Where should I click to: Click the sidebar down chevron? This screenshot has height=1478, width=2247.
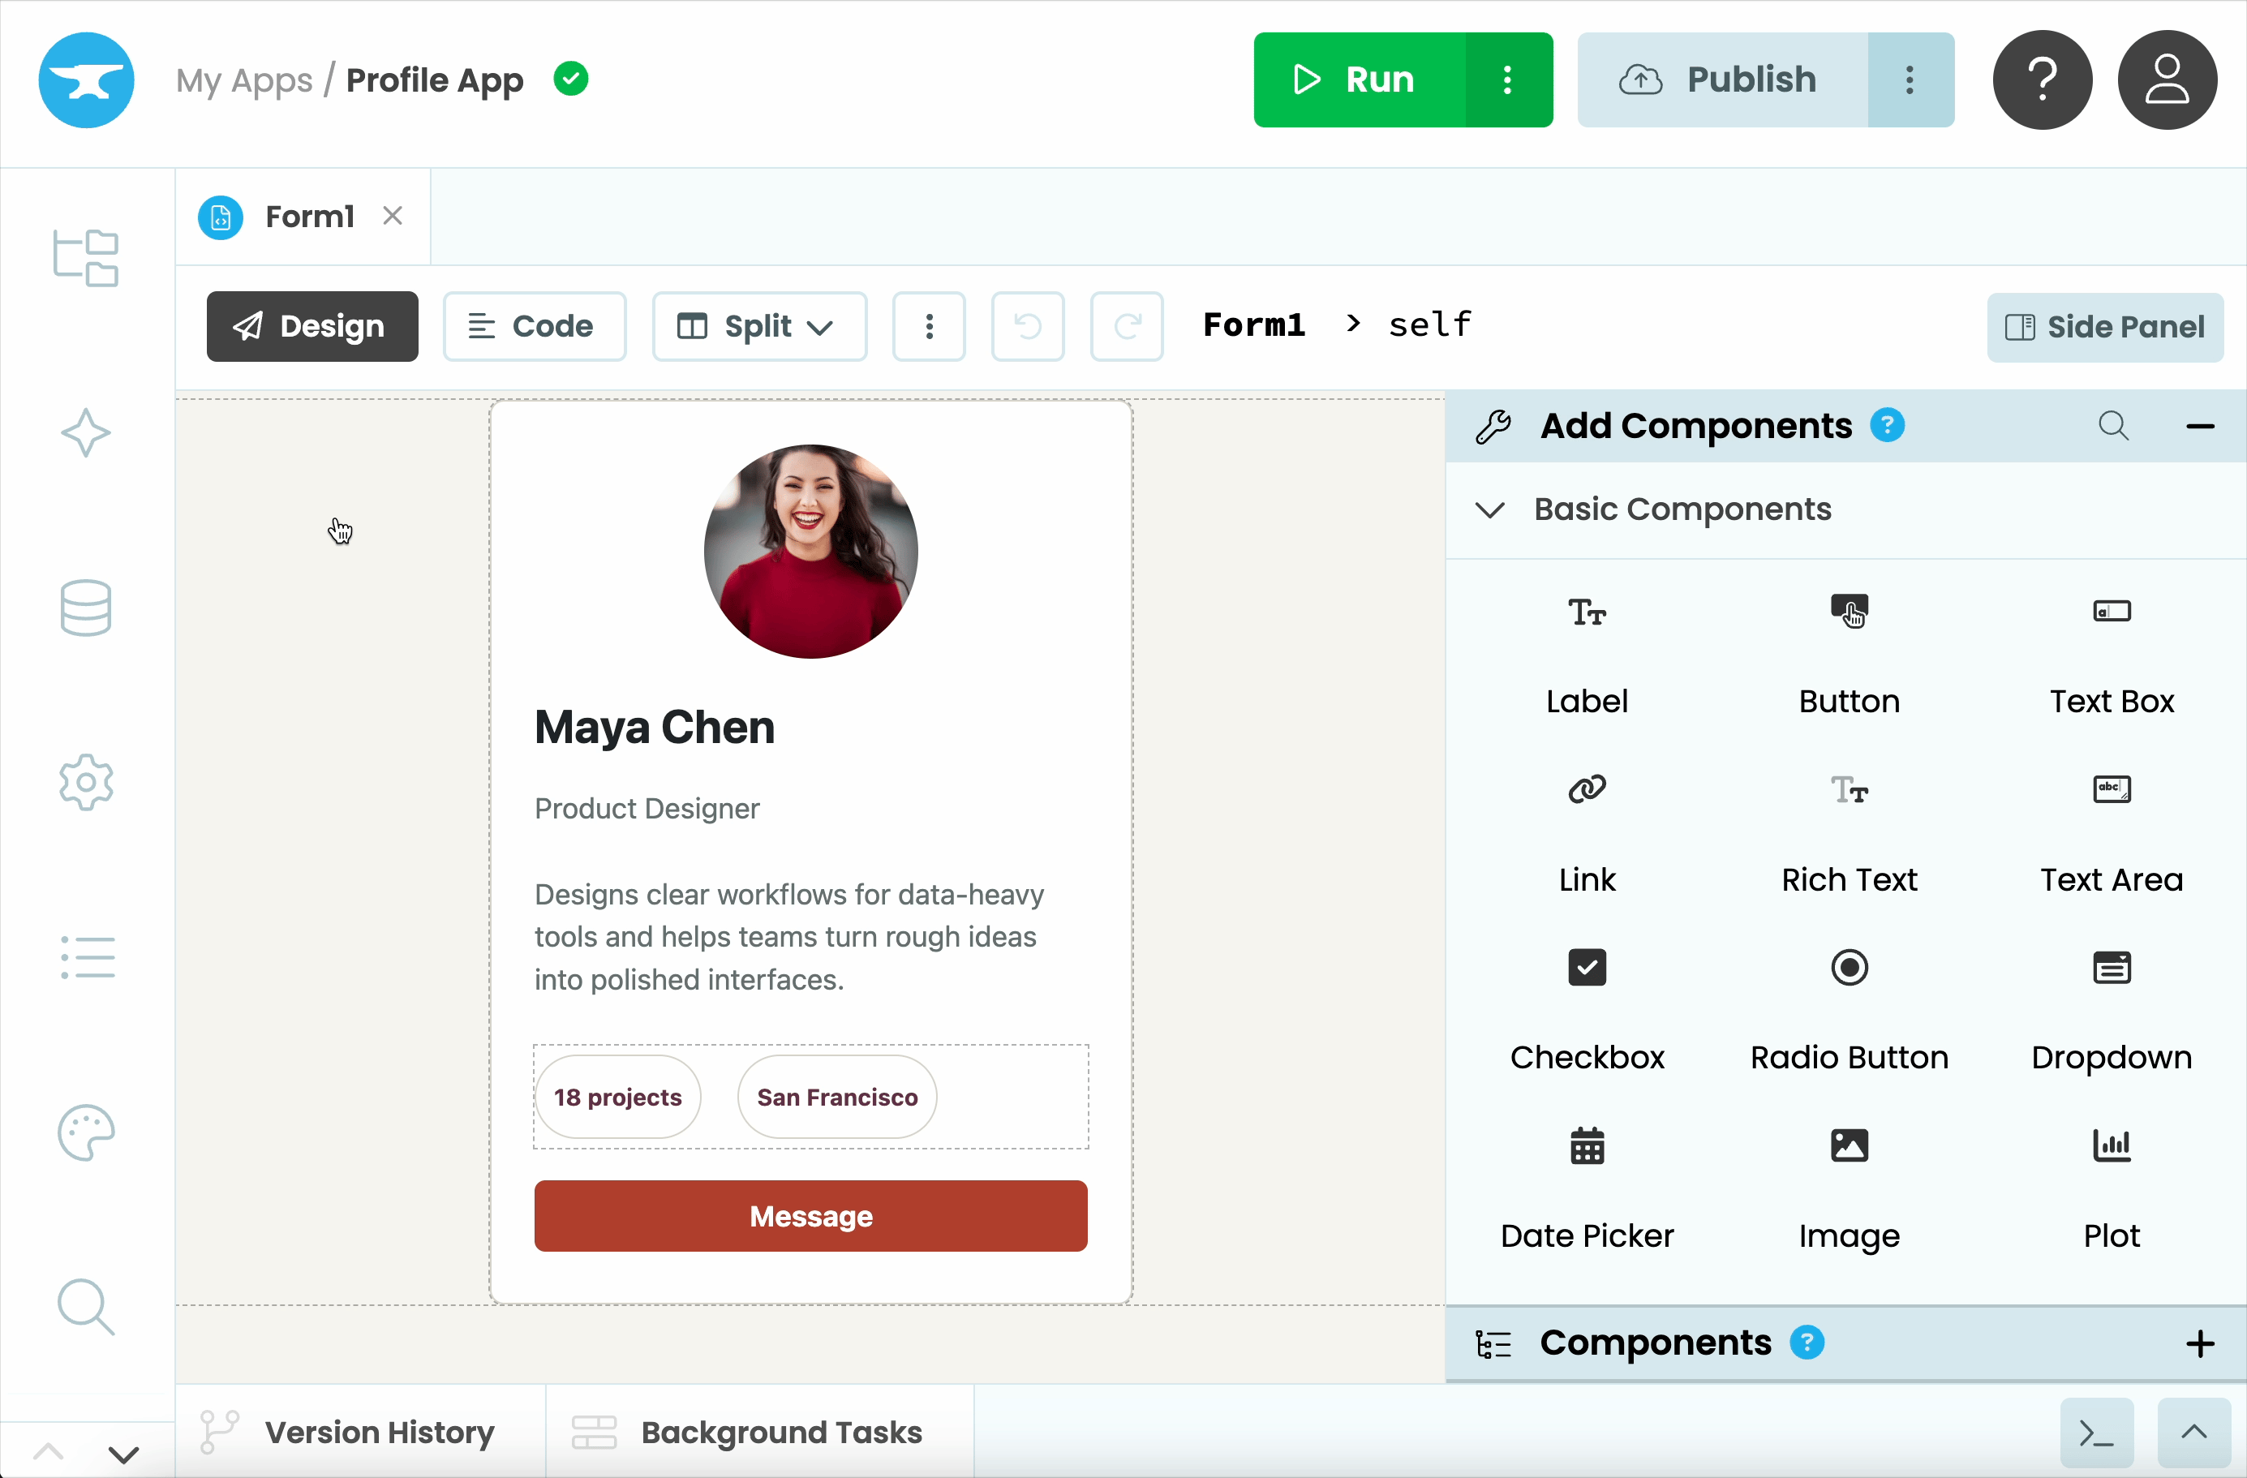coord(123,1454)
